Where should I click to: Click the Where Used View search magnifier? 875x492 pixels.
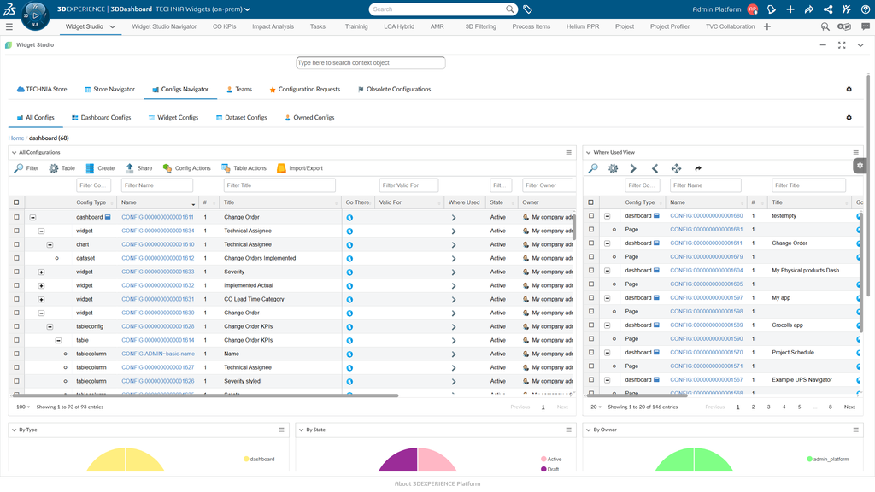pos(593,168)
